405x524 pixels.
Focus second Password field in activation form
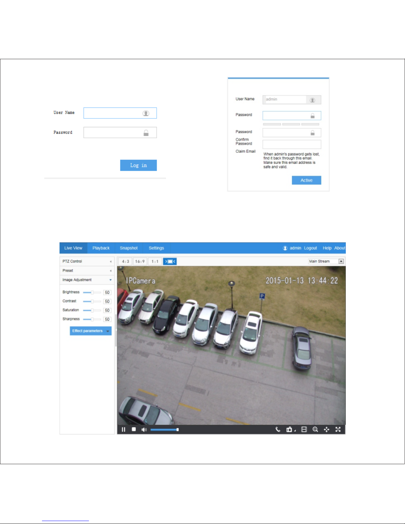pos(292,133)
